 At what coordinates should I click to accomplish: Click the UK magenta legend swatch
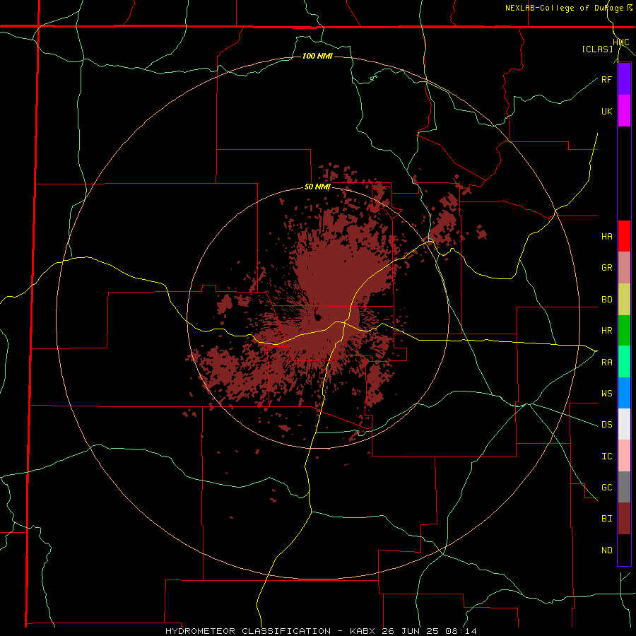pos(624,111)
